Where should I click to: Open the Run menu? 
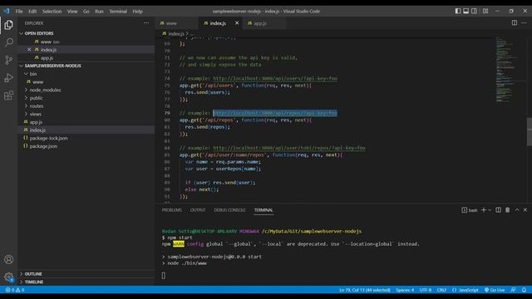point(99,11)
